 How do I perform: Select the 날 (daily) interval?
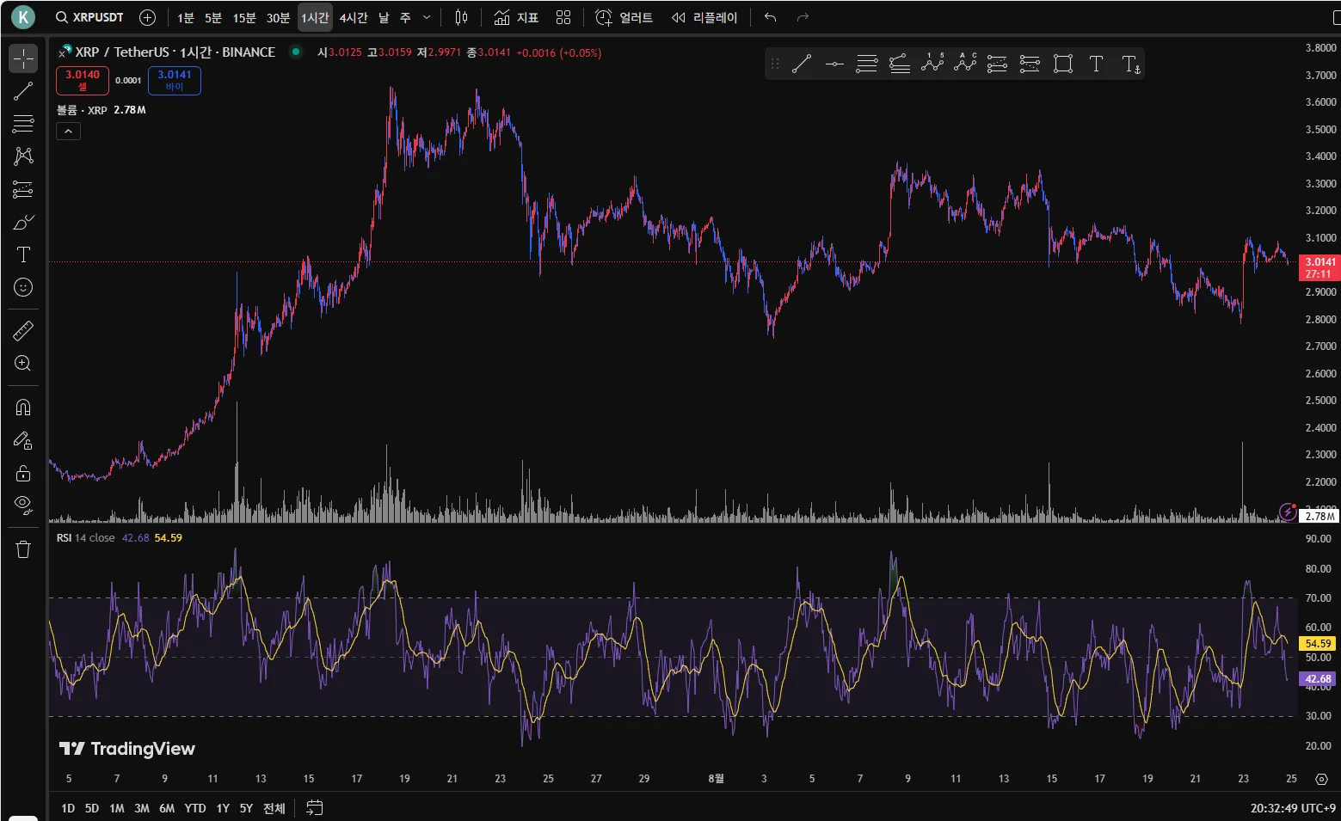pos(384,17)
